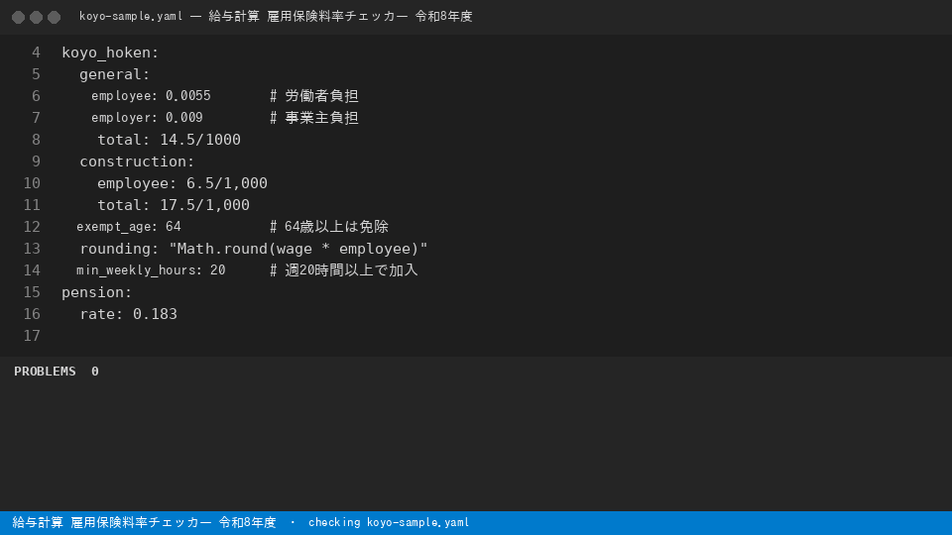Open the PROBLEMS panel tab
The width and height of the screenshot is (952, 535).
tap(45, 372)
